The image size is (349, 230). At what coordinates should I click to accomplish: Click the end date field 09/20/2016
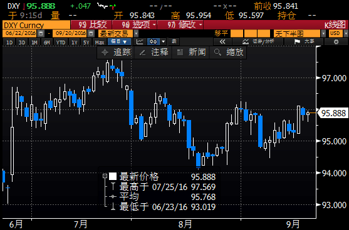[70, 34]
